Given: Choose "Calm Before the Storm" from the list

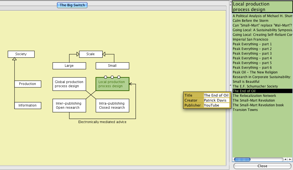Looking at the screenshot, I should pos(250,21).
